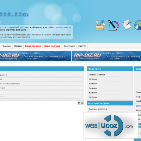Open the paper scroll with pen icon
This screenshot has height=141, width=141.
pyautogui.click(x=127, y=25)
